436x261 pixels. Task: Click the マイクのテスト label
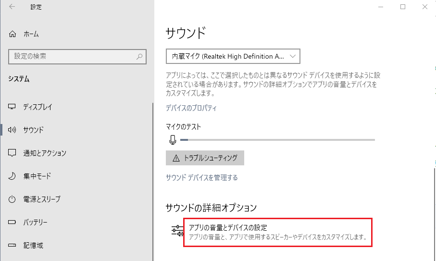(183, 127)
